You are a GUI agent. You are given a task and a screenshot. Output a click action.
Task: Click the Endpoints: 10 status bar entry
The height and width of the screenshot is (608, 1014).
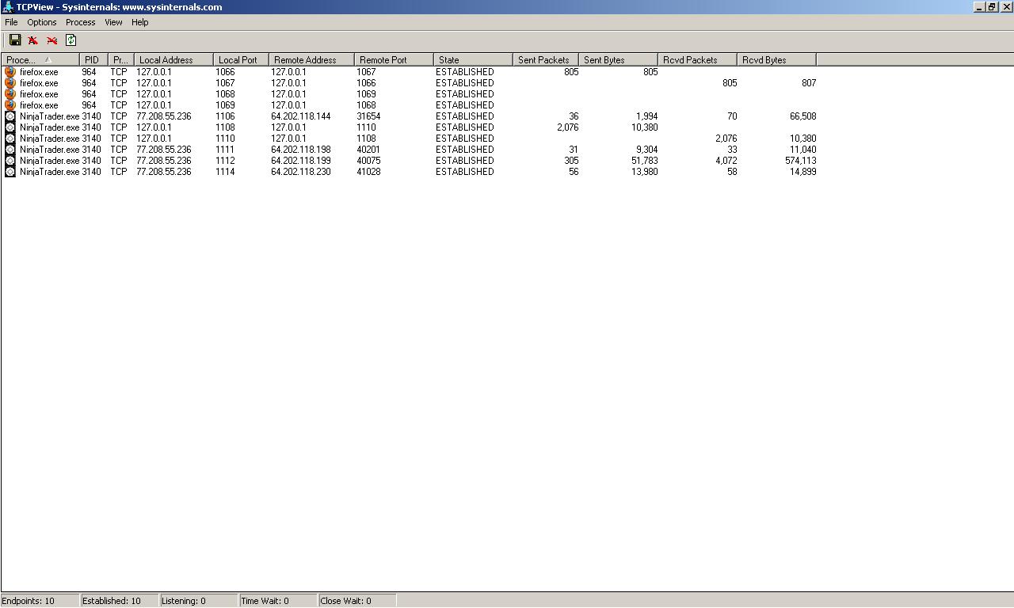pyautogui.click(x=40, y=601)
